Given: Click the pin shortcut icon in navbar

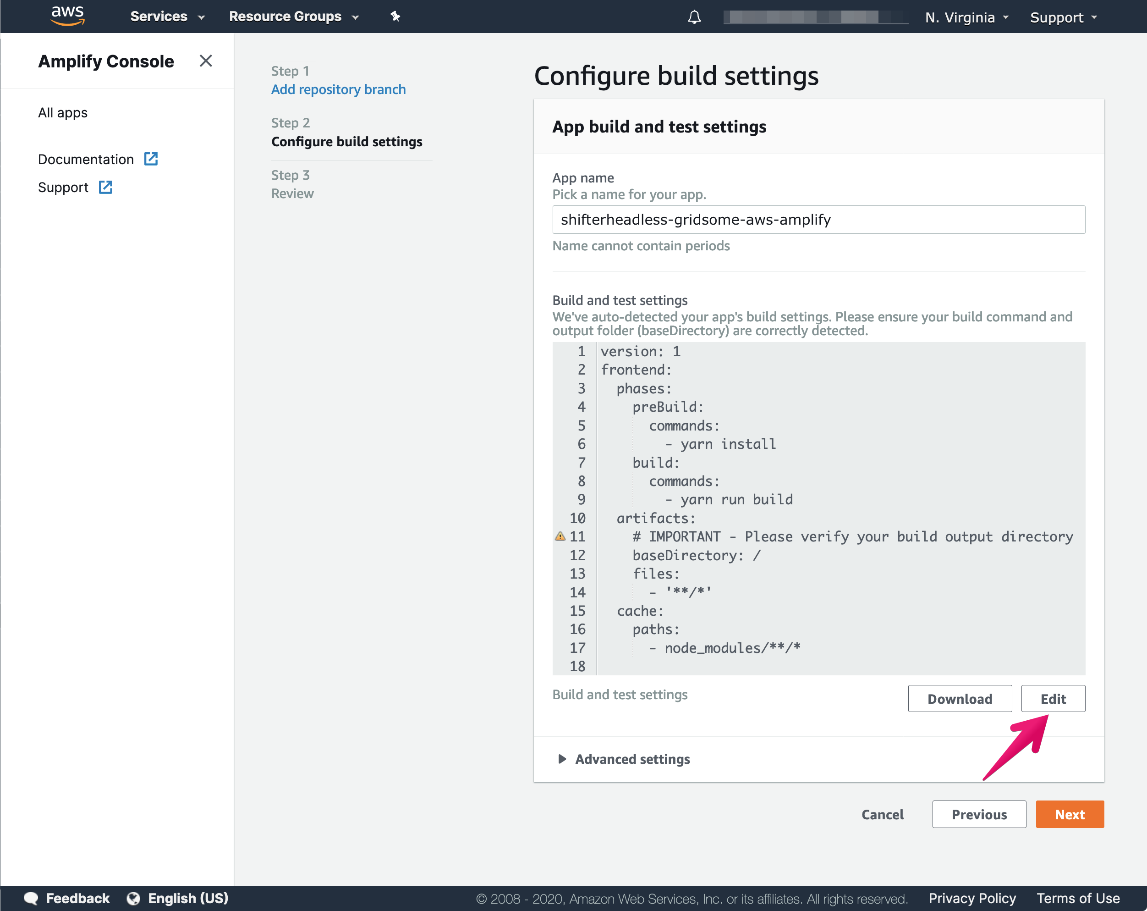Looking at the screenshot, I should tap(395, 17).
